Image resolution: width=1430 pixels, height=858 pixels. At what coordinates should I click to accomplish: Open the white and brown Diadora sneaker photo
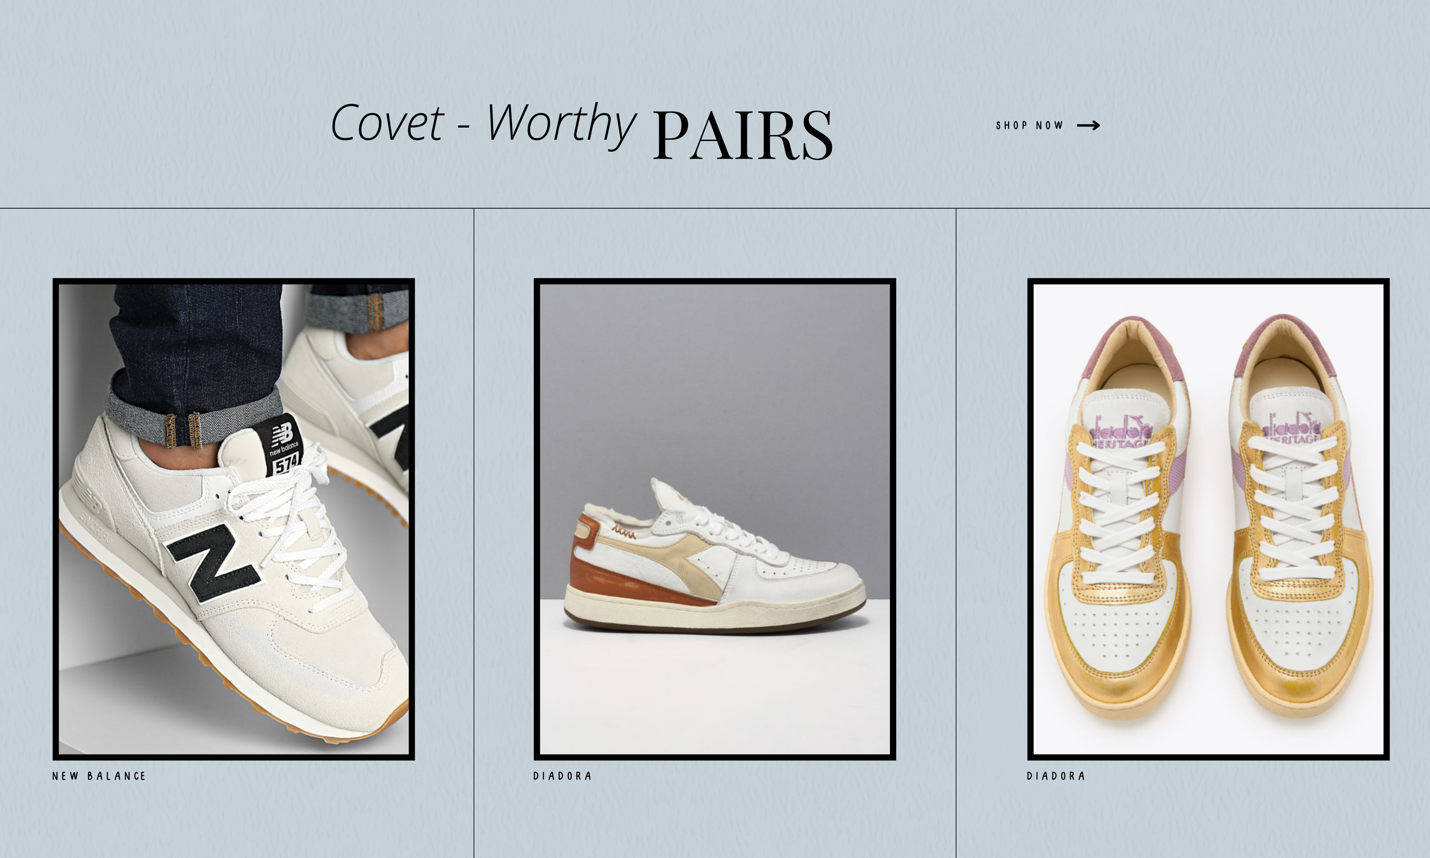715,519
